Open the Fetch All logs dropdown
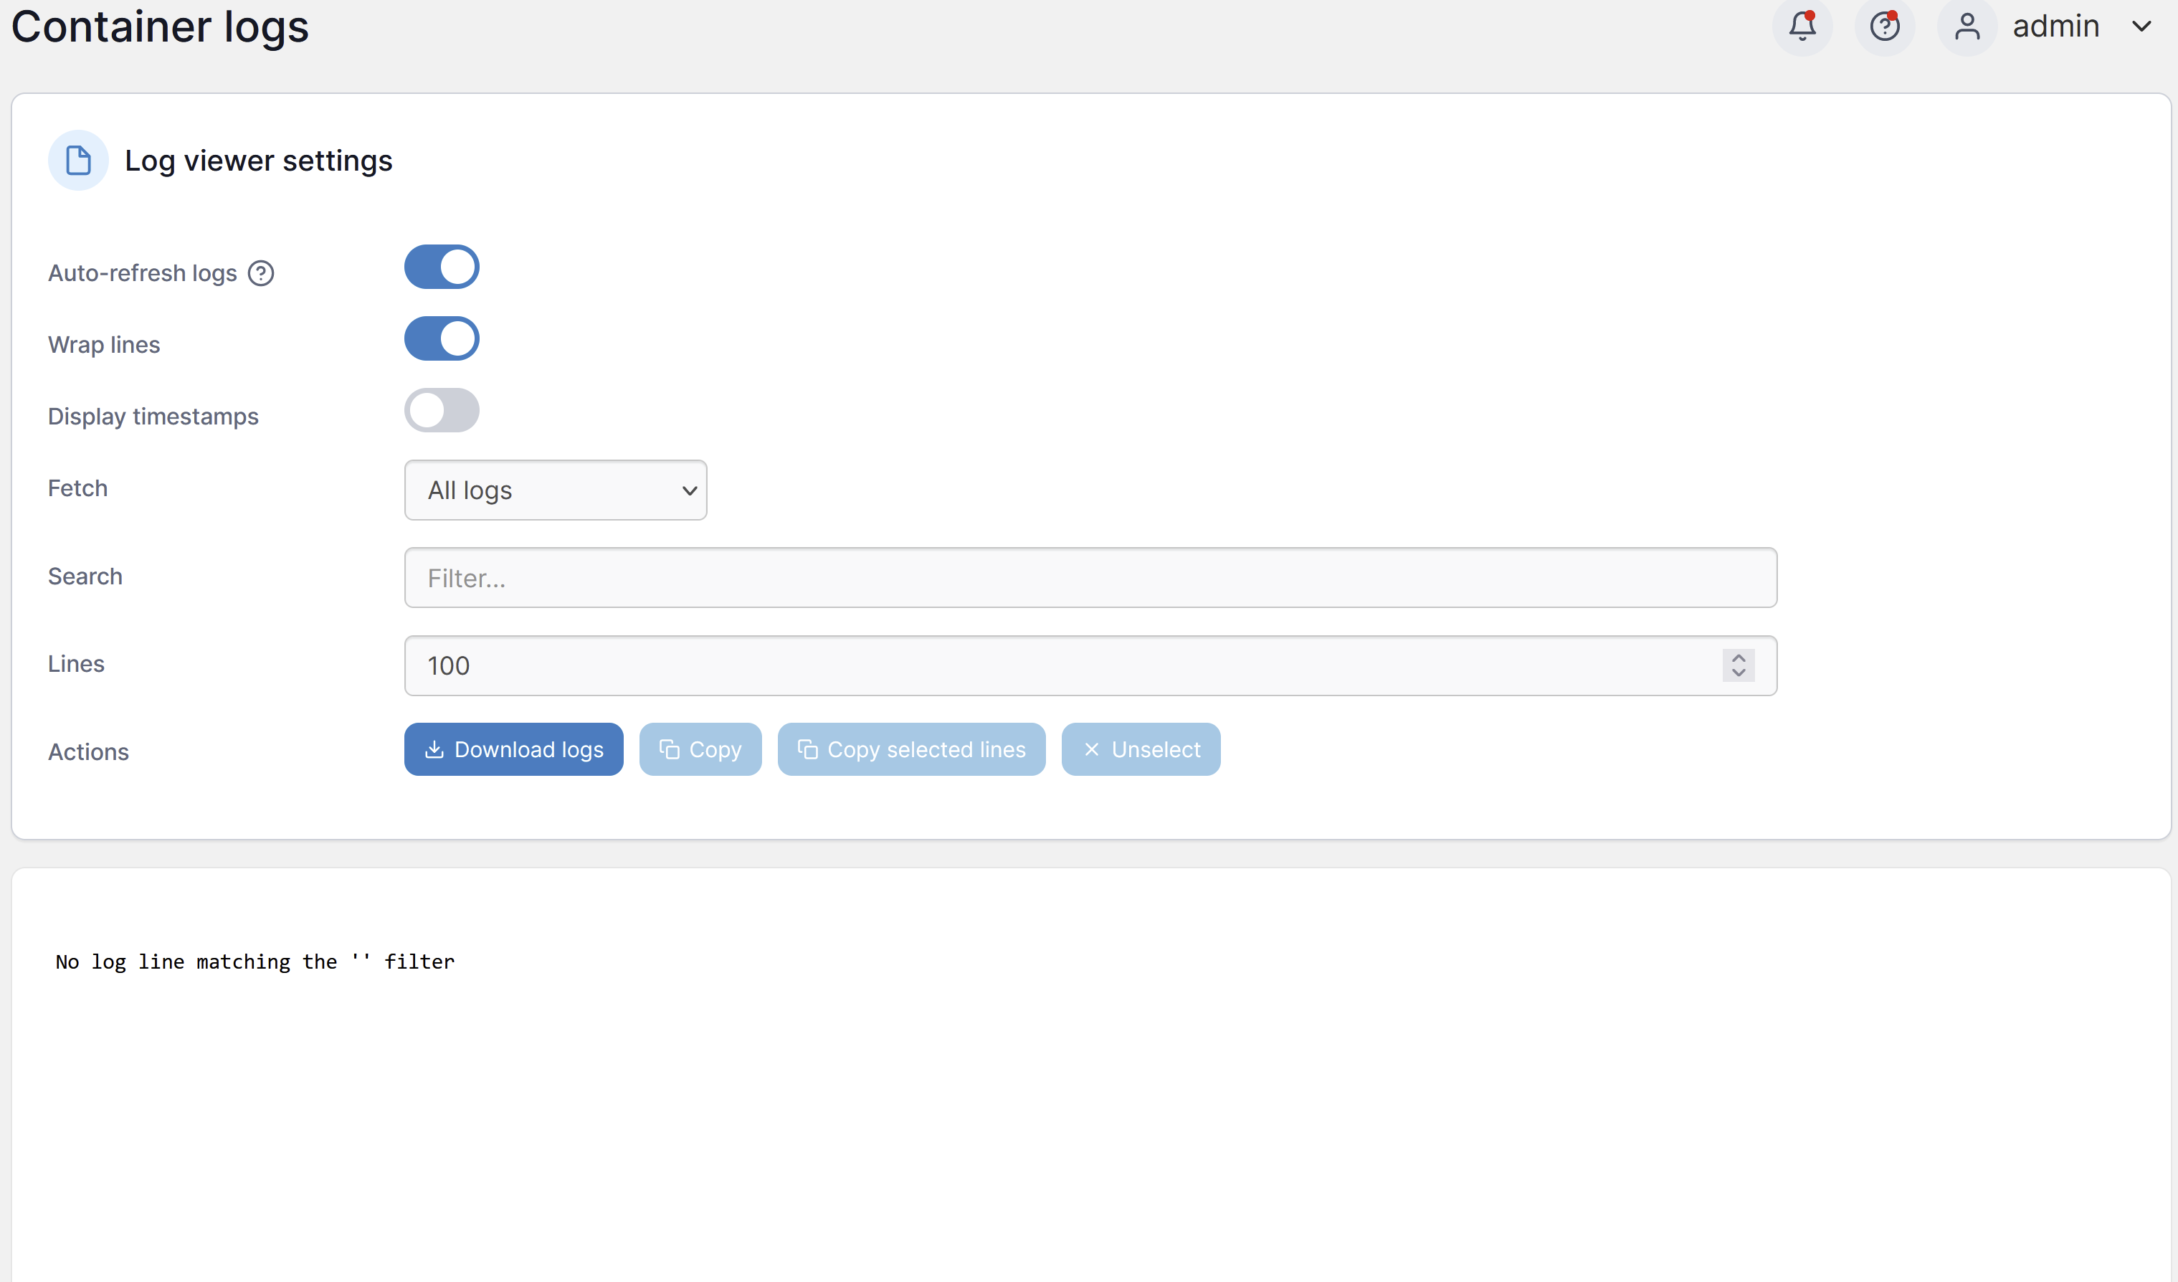The width and height of the screenshot is (2178, 1282). [x=556, y=490]
